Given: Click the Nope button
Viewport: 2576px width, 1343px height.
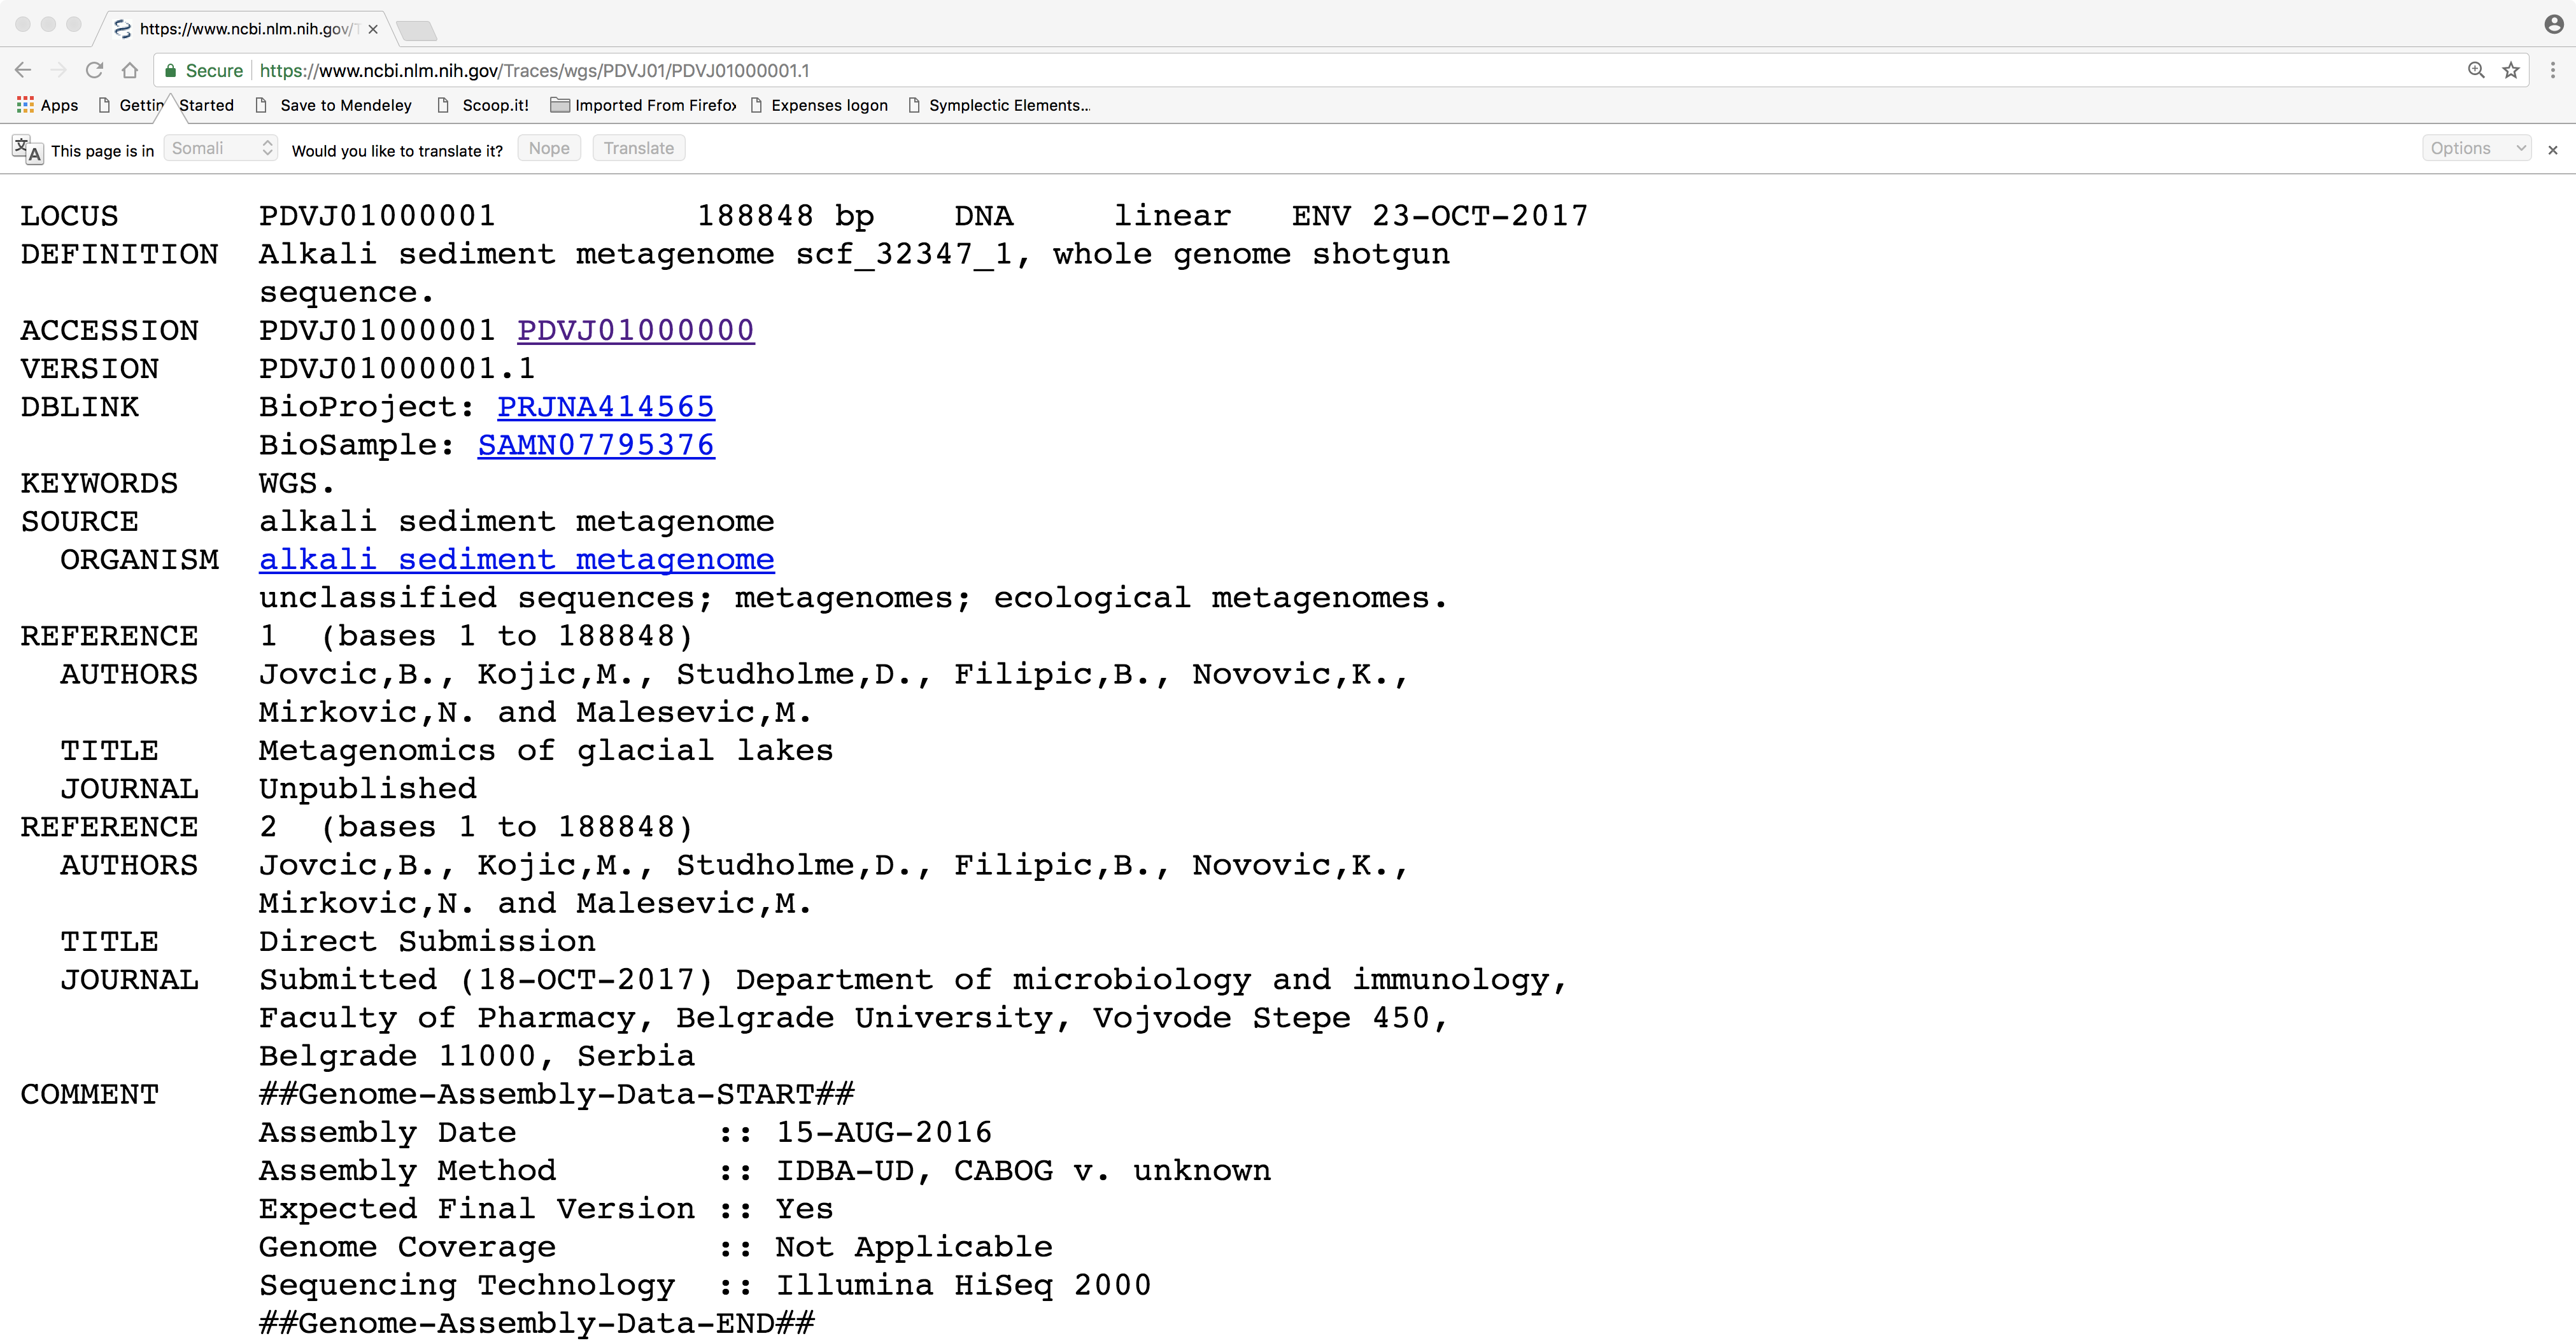Looking at the screenshot, I should [x=549, y=148].
